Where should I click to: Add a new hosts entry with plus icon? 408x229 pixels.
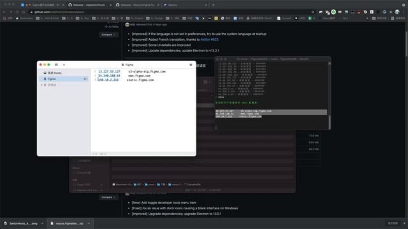click(x=64, y=65)
